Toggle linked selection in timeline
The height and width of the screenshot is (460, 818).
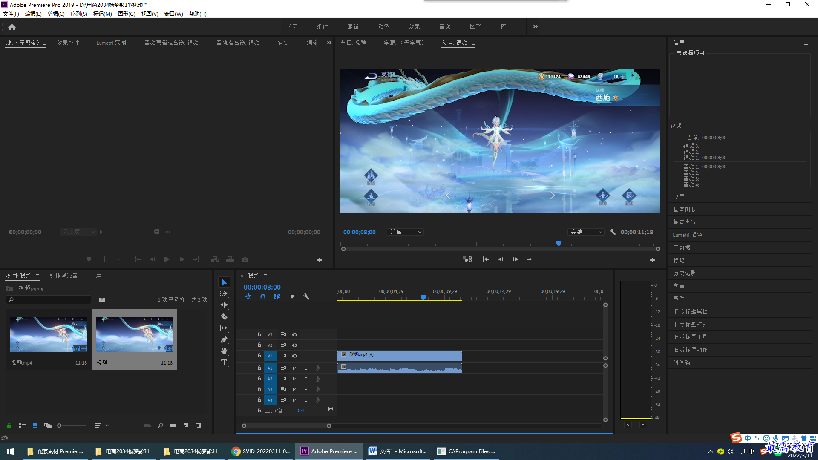277,296
